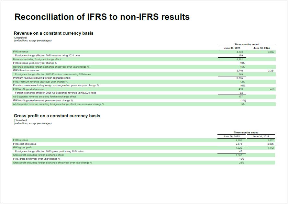Click the 1,320 IFRS gross profit value
The width and height of the screenshot is (288, 204).
tap(239, 148)
